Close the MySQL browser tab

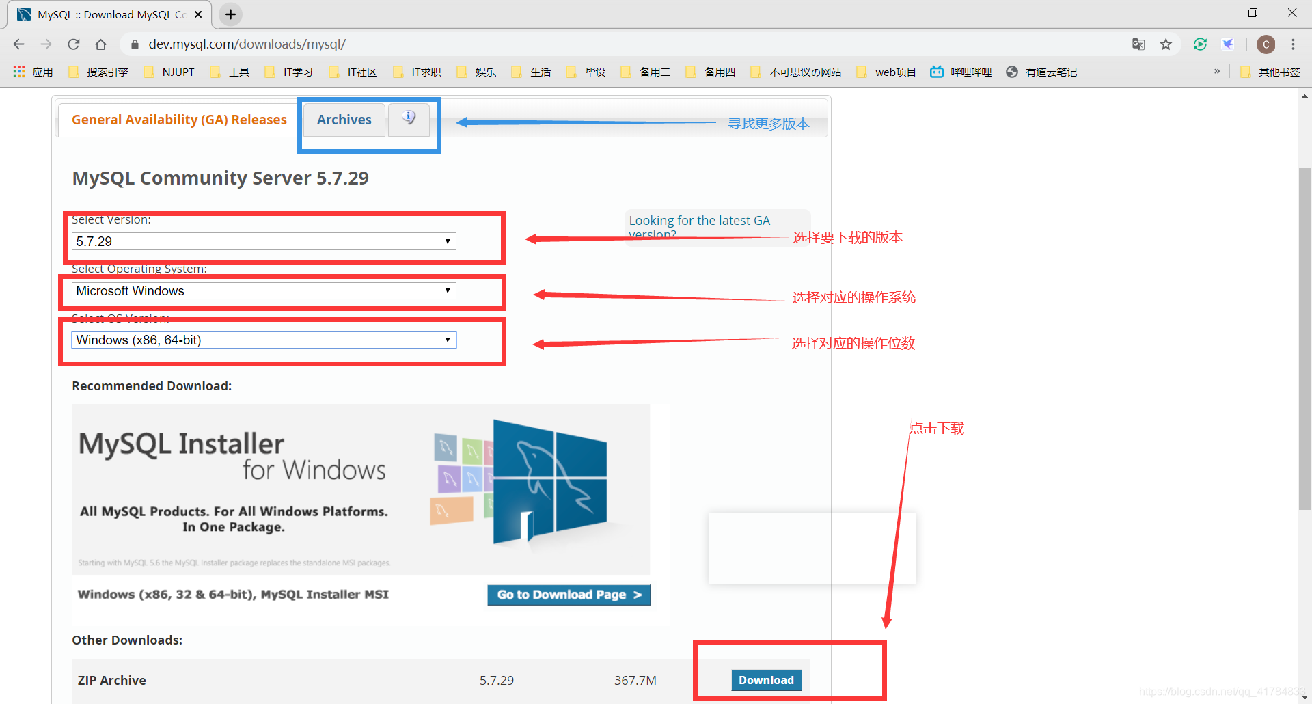[198, 14]
